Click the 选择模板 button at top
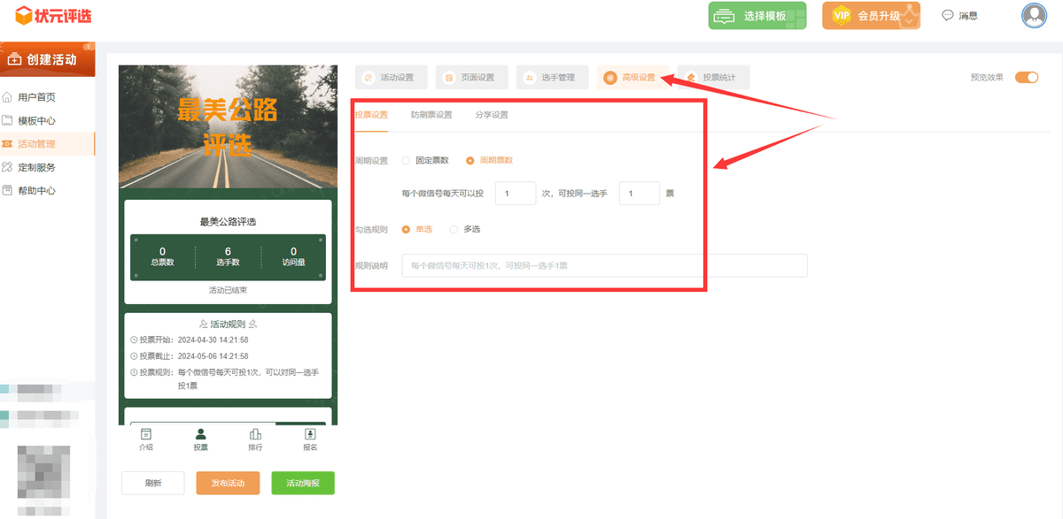Screen dimensions: 1063x519 [x=757, y=16]
